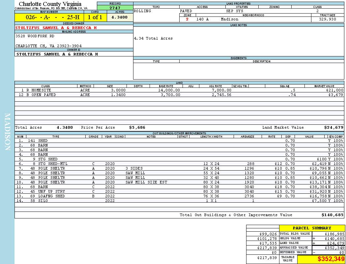The image size is (346, 264).
Task: Click the '1 of 1' card indicator
Action: point(95,17)
